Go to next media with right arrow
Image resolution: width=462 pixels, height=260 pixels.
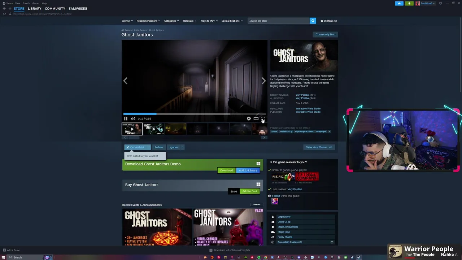click(263, 81)
